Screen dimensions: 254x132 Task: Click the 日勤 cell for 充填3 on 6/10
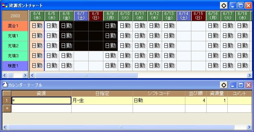(125, 56)
